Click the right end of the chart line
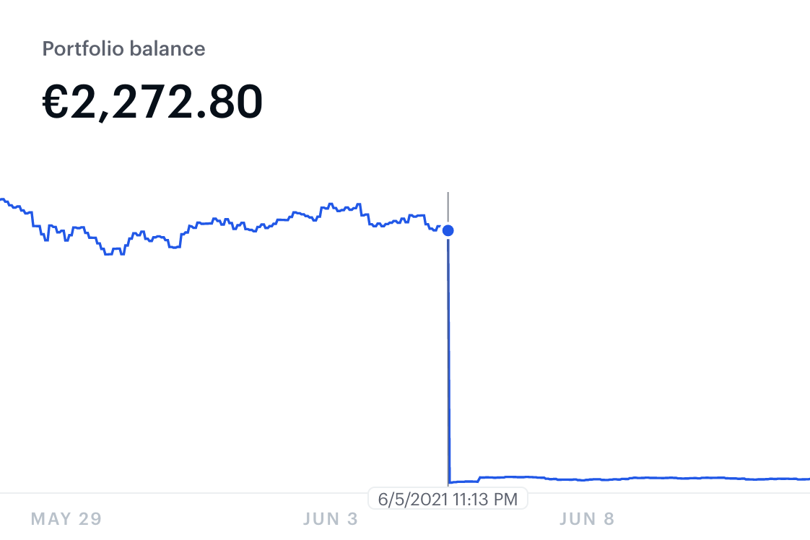Screen dimensions: 810x540 [806, 479]
